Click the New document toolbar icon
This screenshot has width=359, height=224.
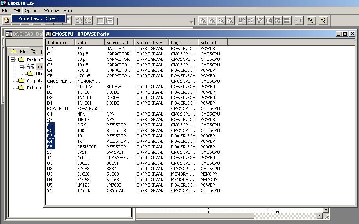(x=6, y=20)
